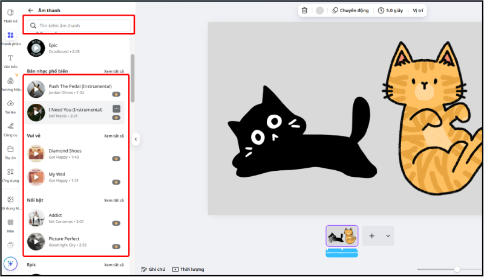Open the Vị trí position menu

[418, 10]
